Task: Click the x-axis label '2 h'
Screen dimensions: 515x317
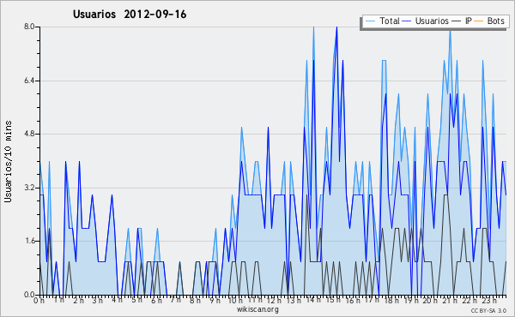Action: (x=78, y=300)
